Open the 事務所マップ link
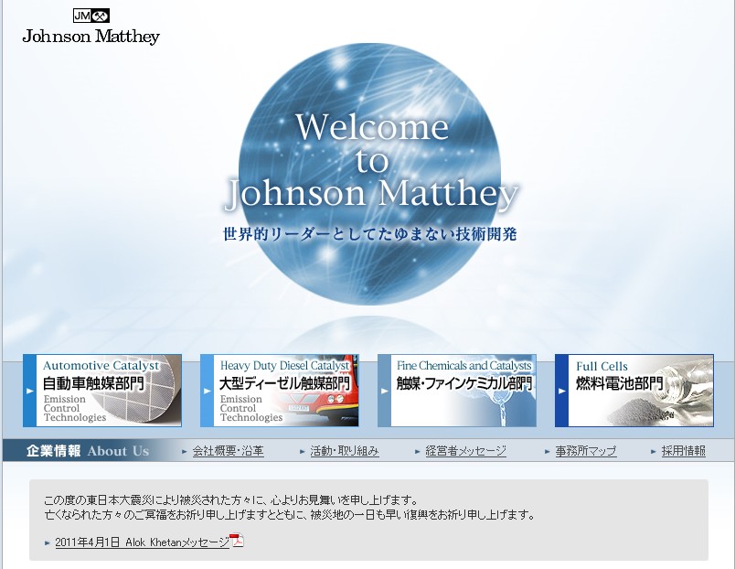This screenshot has width=735, height=569. tap(586, 451)
